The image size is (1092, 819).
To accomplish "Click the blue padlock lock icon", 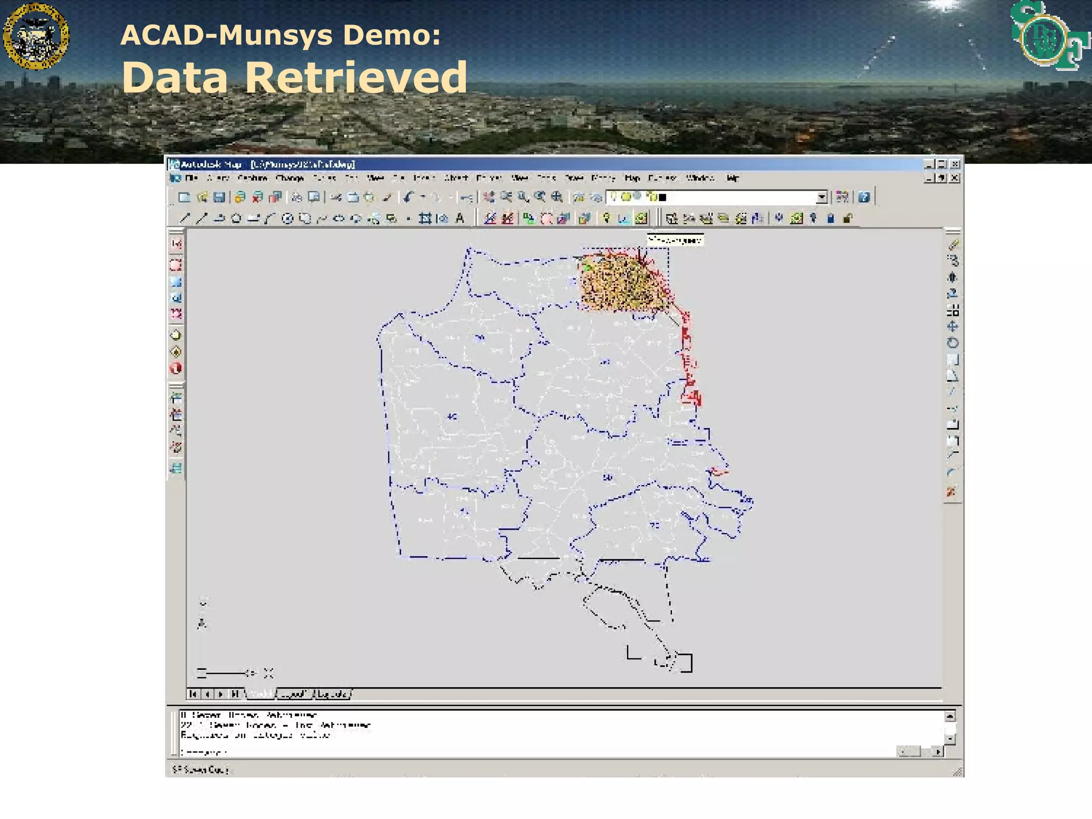I will [831, 218].
